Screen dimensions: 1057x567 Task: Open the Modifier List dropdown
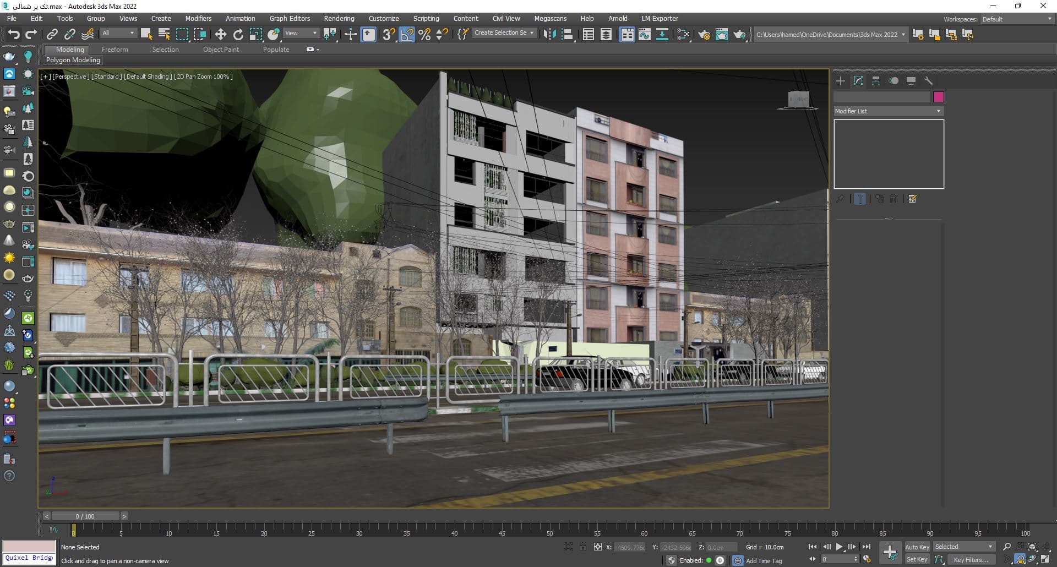[888, 111]
